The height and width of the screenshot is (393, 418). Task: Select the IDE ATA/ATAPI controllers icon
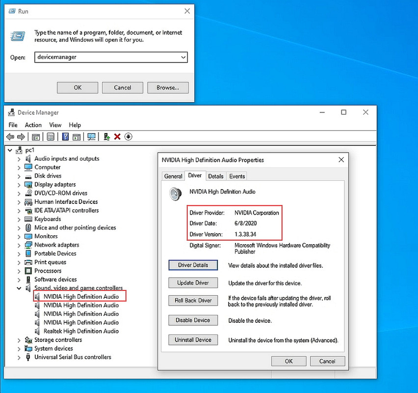(x=28, y=211)
